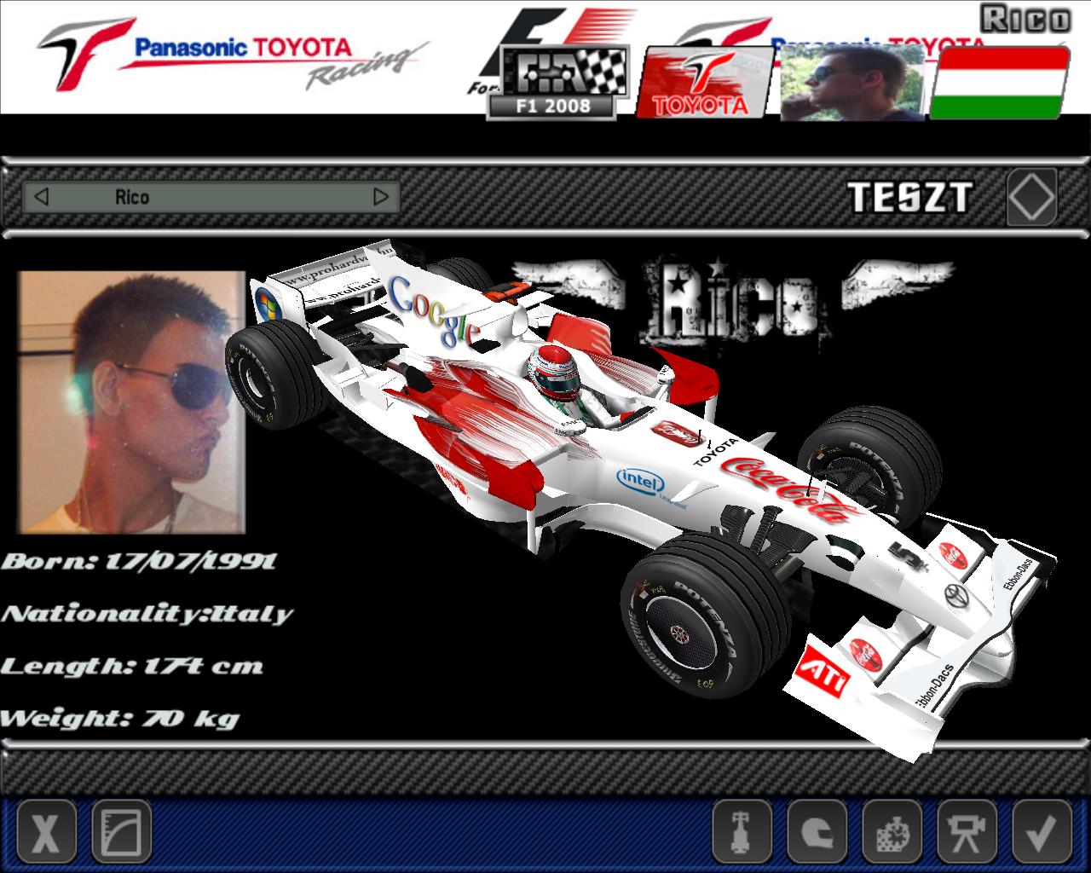Select next driver with right arrow
Image resolution: width=1091 pixels, height=873 pixels.
point(381,197)
